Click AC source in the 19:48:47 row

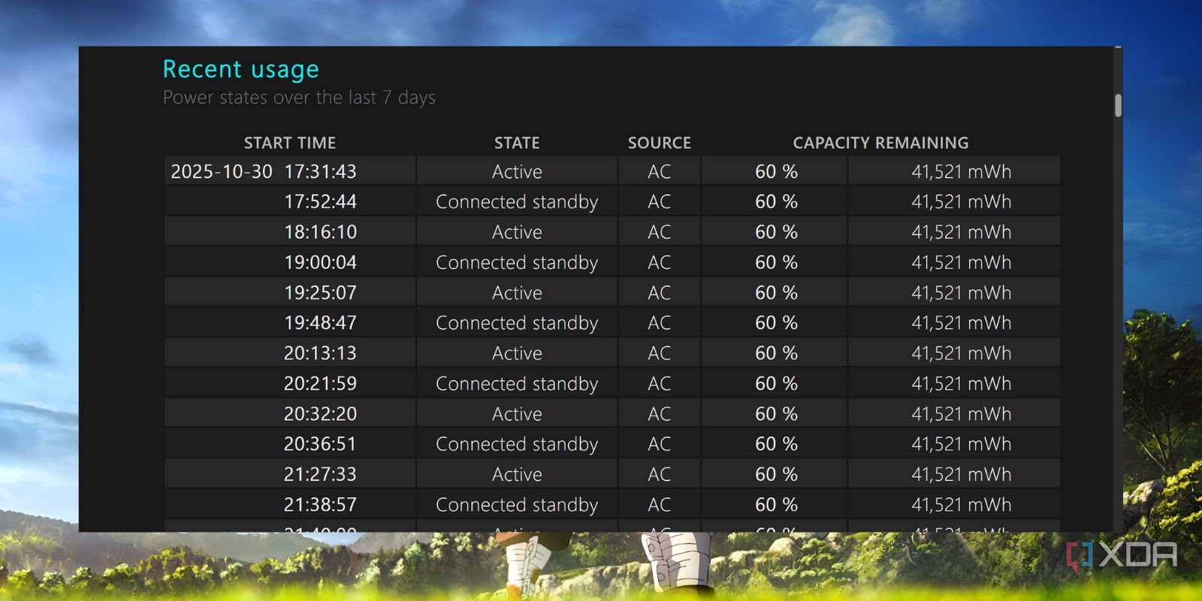[660, 322]
